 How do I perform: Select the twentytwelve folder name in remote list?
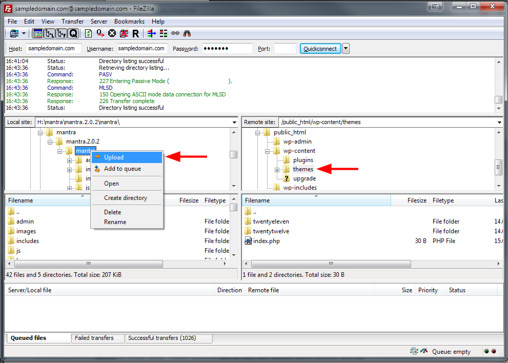[271, 231]
